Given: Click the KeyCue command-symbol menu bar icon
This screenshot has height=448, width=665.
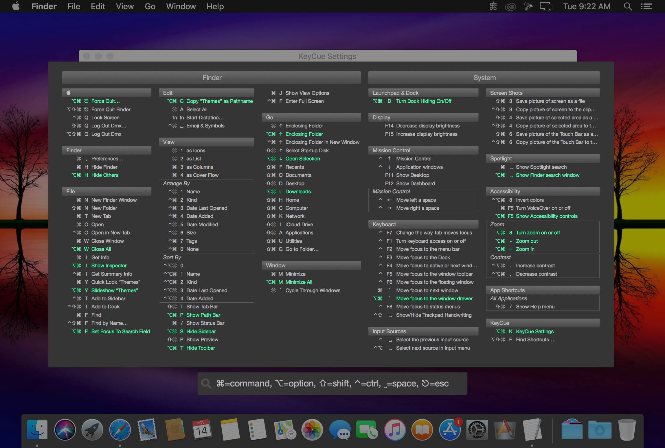Looking at the screenshot, I should click(x=493, y=6).
